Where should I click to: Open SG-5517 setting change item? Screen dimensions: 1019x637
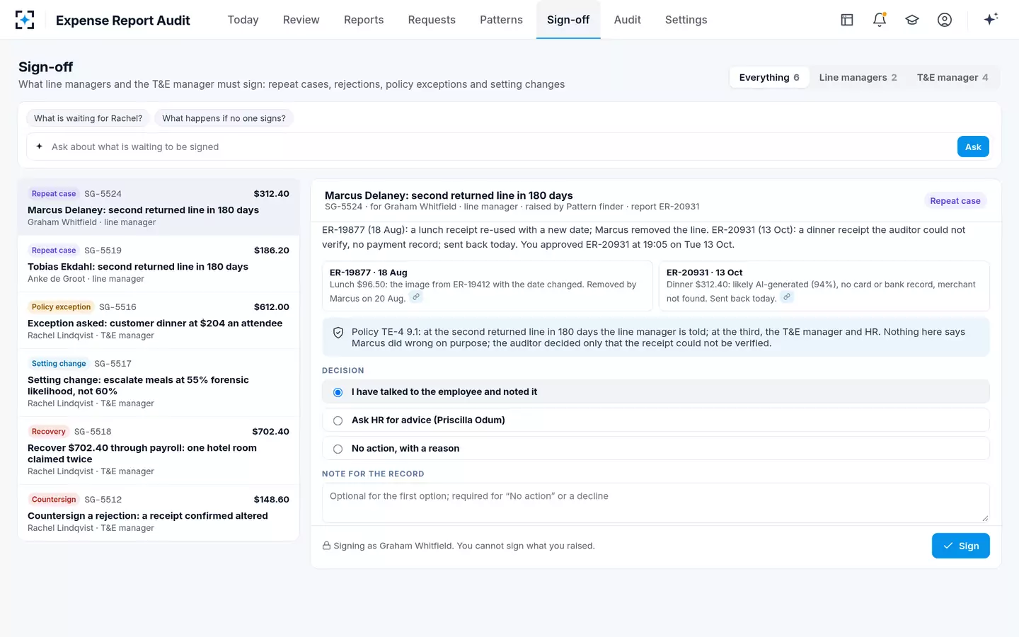pyautogui.click(x=159, y=383)
